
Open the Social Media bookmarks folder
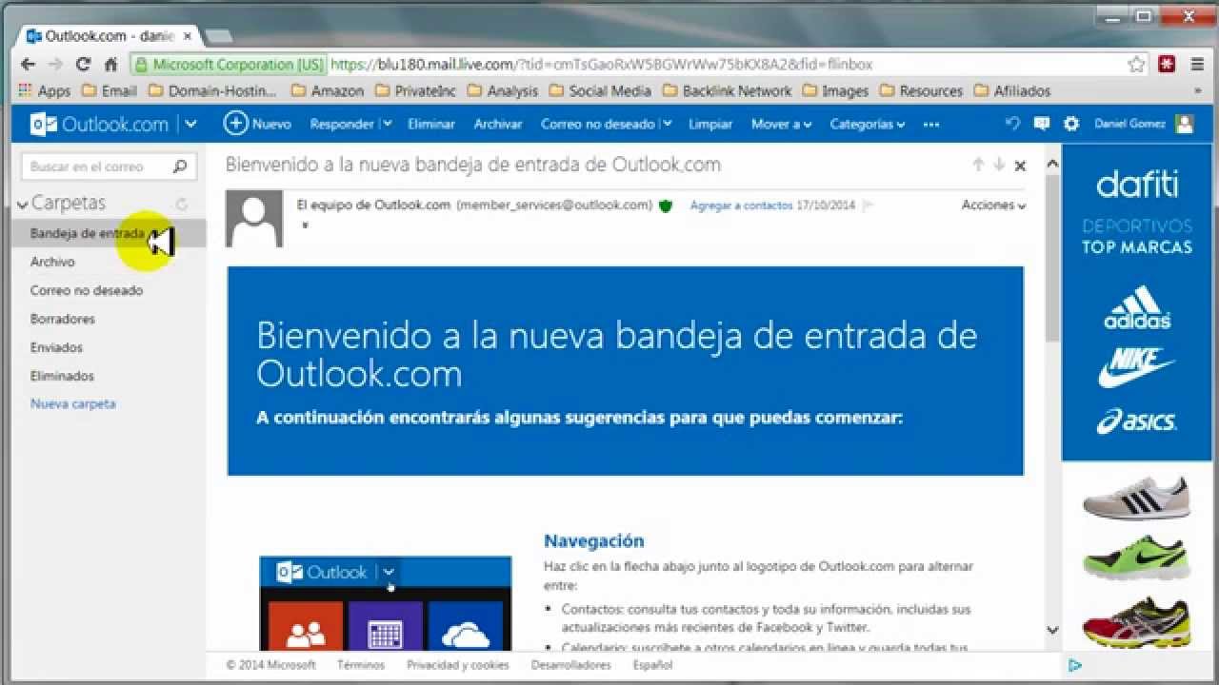(600, 91)
